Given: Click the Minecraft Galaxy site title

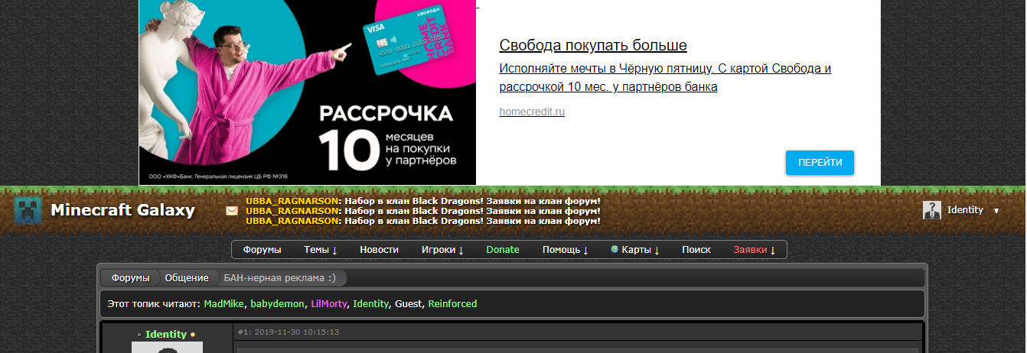Looking at the screenshot, I should point(122,210).
